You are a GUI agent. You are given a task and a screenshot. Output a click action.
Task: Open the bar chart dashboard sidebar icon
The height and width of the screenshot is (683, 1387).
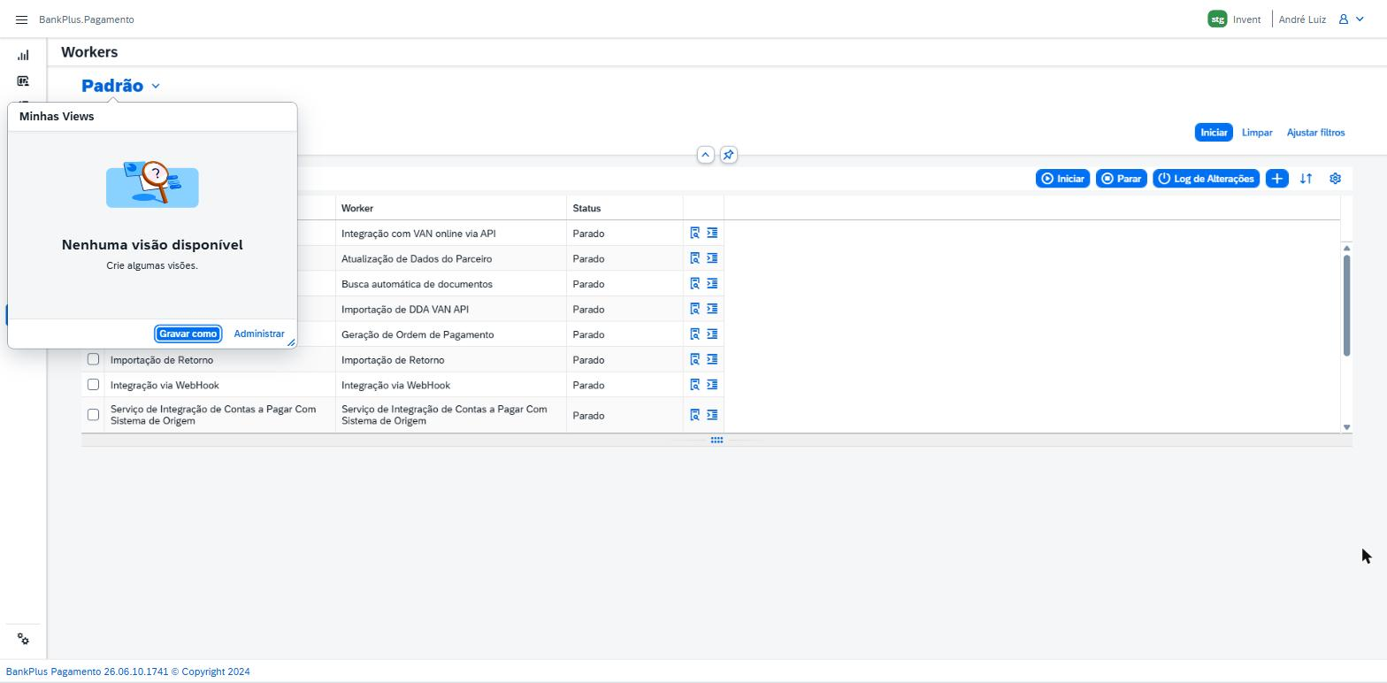click(23, 55)
